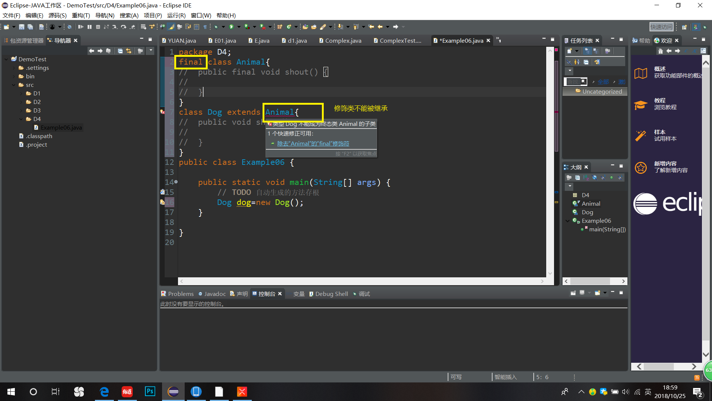The image size is (712, 401).
Task: Click the Save icon in main toolbar
Action: (x=22, y=27)
